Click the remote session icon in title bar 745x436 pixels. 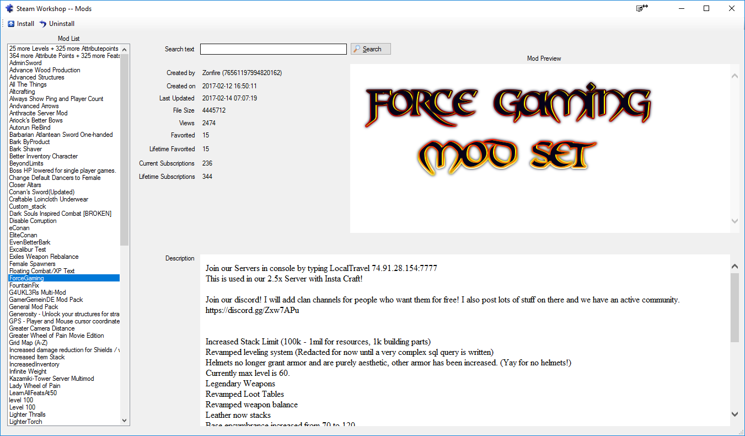[x=642, y=8]
